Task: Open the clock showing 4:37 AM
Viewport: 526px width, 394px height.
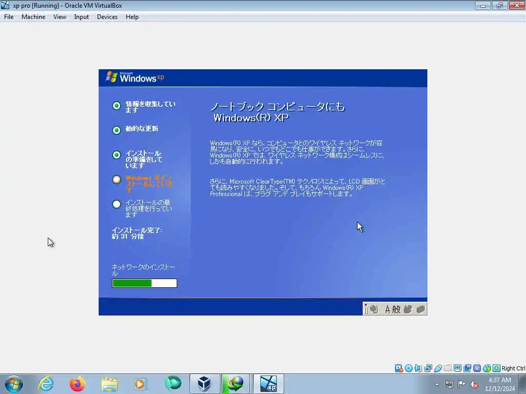Action: point(499,384)
